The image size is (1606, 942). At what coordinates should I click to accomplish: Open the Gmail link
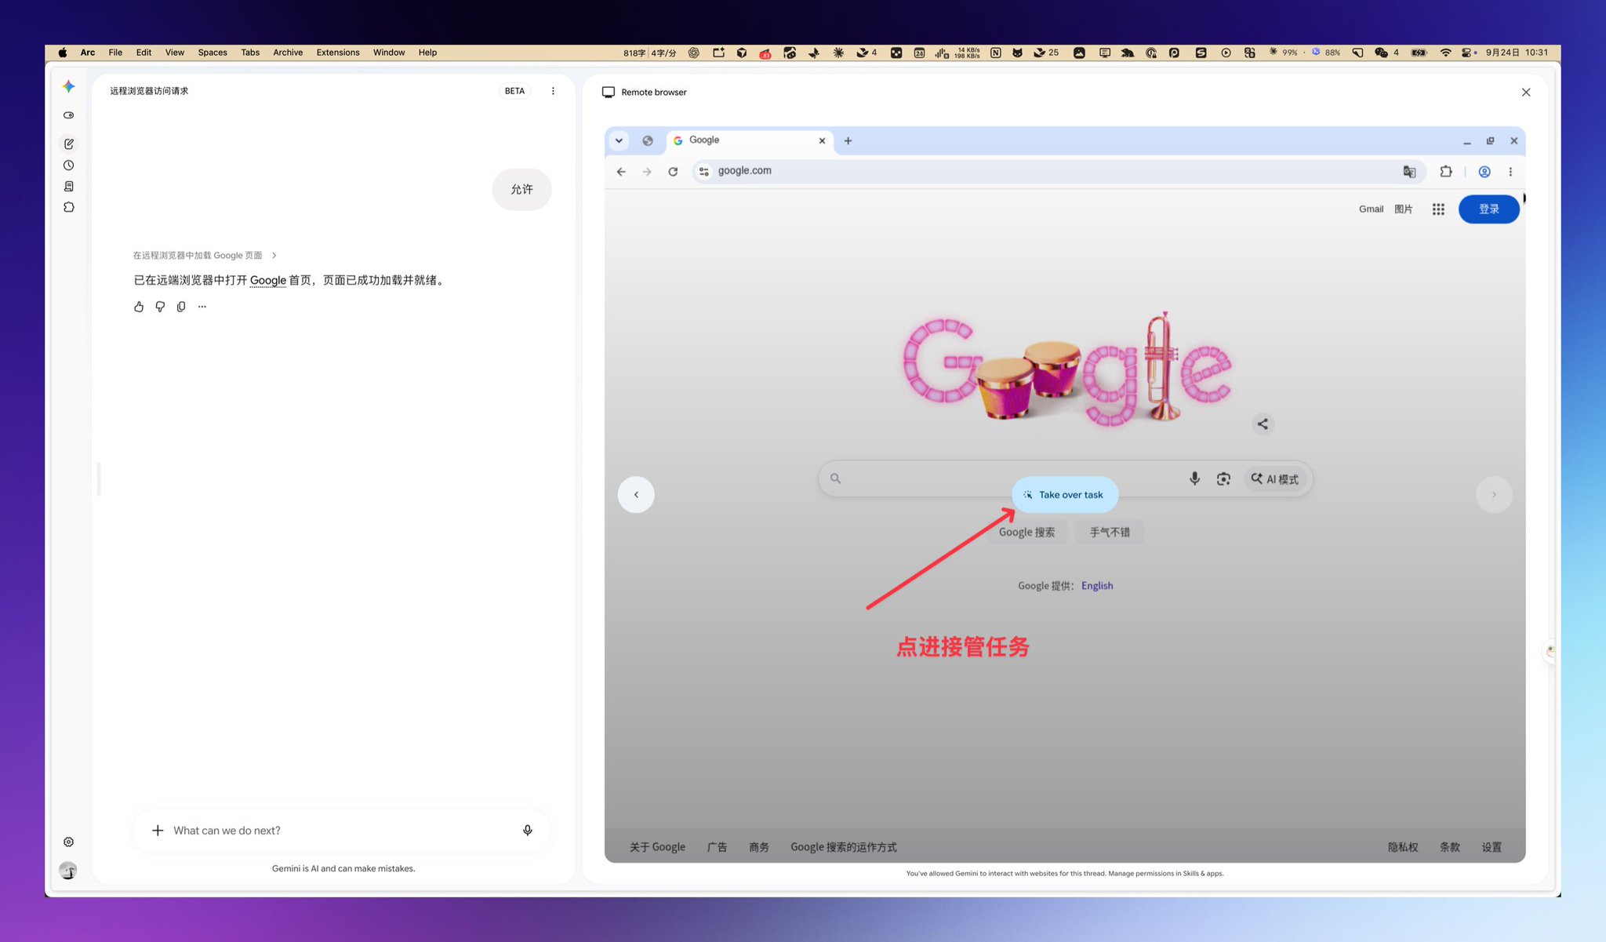point(1371,209)
